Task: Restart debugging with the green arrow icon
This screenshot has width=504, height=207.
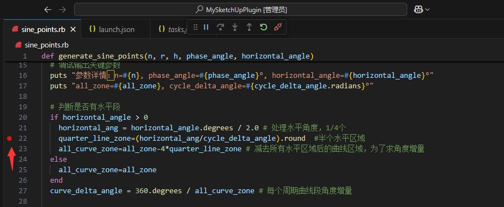Action: coord(263,27)
